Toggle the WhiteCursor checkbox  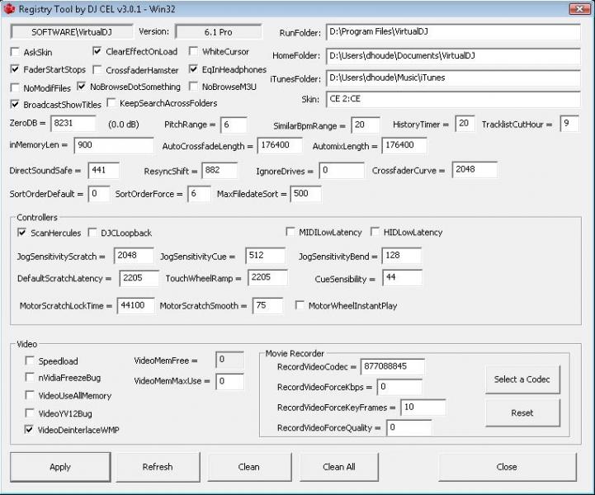coord(194,51)
